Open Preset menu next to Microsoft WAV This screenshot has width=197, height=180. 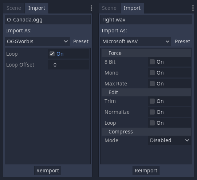pyautogui.click(x=182, y=41)
